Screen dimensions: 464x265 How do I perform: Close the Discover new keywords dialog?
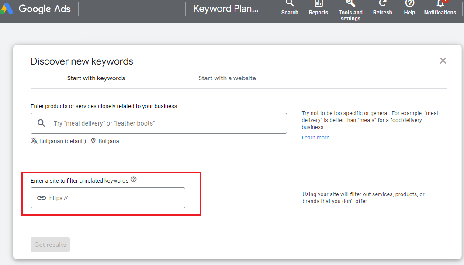click(x=443, y=61)
